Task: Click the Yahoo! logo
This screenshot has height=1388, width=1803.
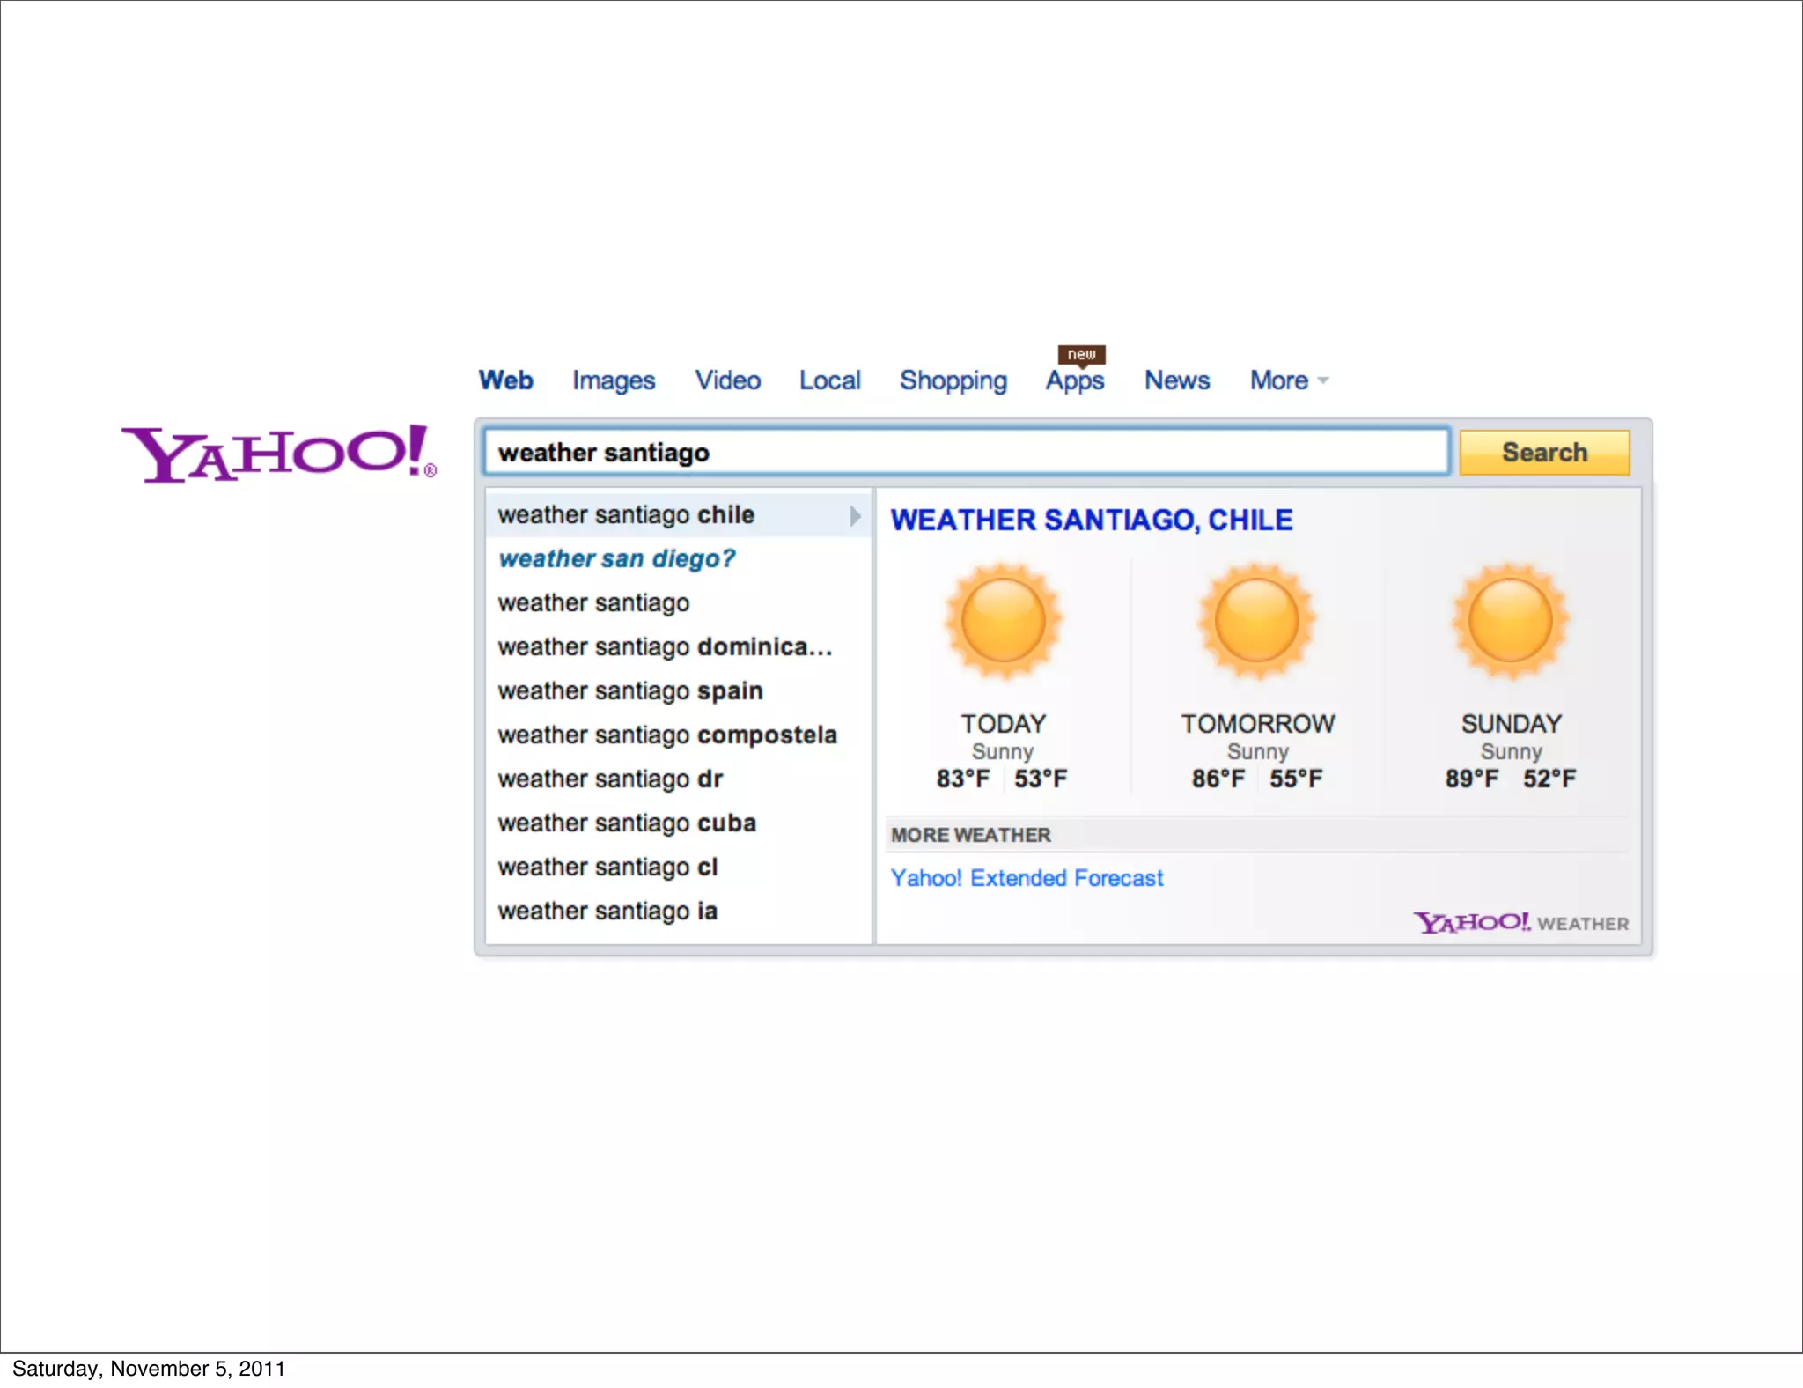Action: [x=278, y=453]
